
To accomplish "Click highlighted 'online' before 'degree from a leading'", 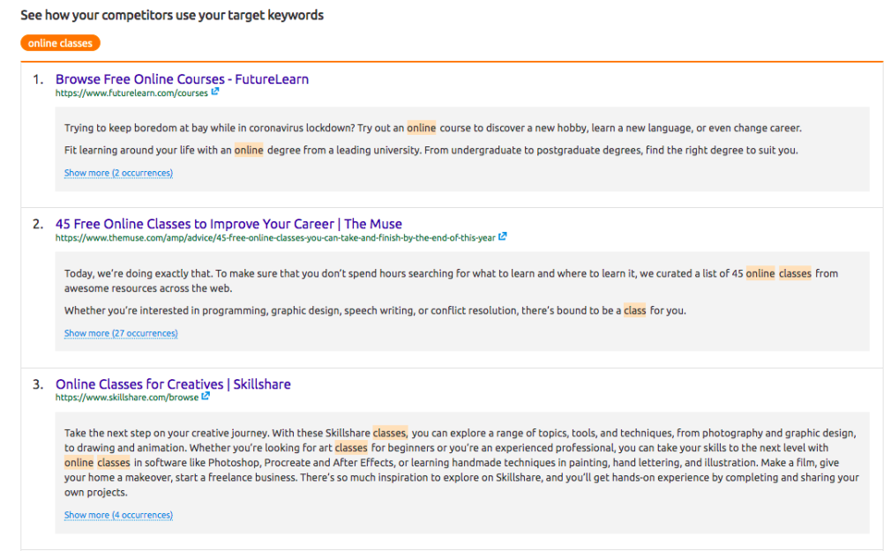I will pos(249,150).
